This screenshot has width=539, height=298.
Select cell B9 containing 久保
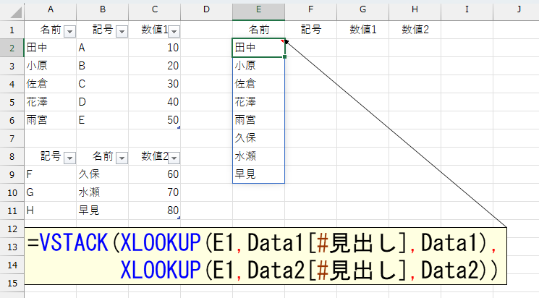tap(103, 174)
